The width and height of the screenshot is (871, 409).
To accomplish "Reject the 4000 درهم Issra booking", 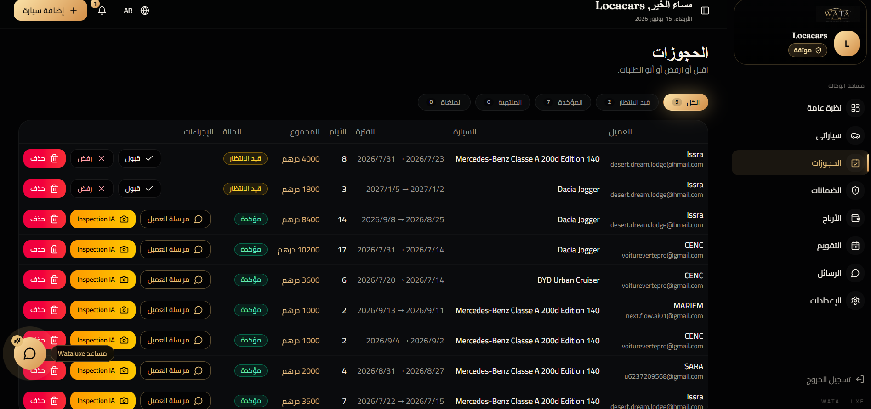I will point(91,158).
